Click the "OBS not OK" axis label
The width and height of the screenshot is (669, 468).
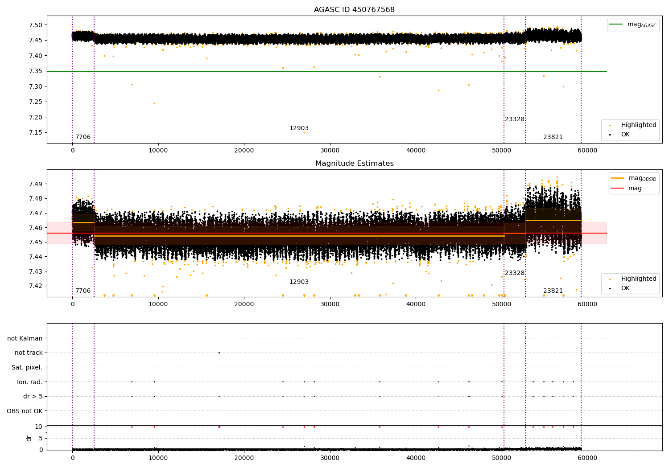click(x=25, y=411)
